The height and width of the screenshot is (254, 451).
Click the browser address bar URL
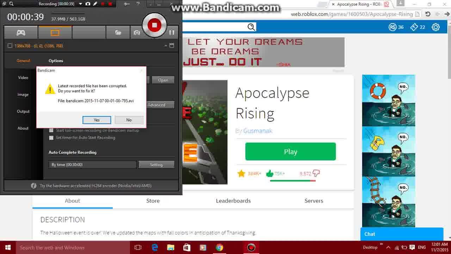pos(352,14)
